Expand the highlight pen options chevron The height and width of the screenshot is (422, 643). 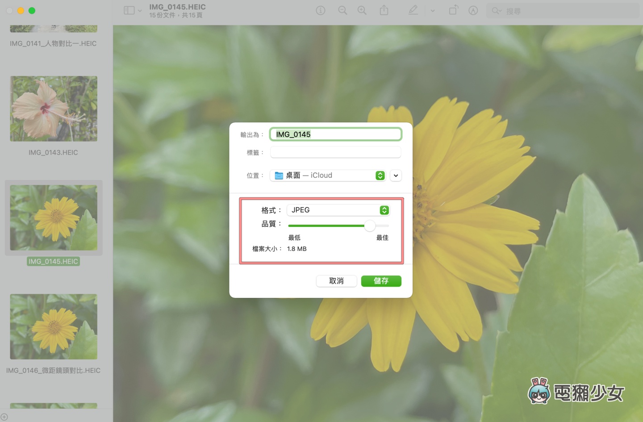(433, 11)
